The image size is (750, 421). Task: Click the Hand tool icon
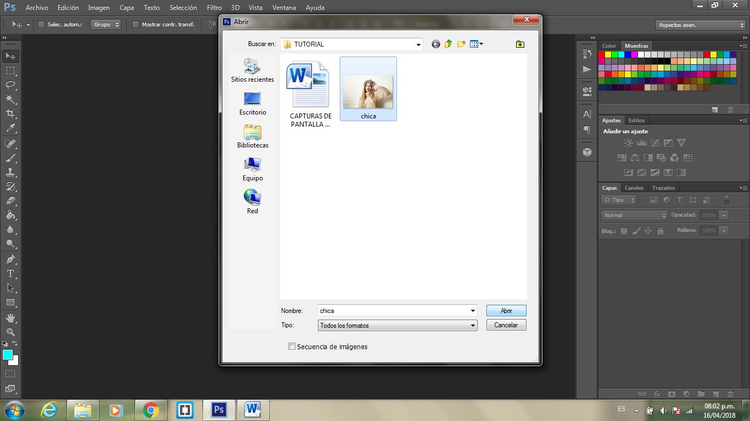(10, 318)
